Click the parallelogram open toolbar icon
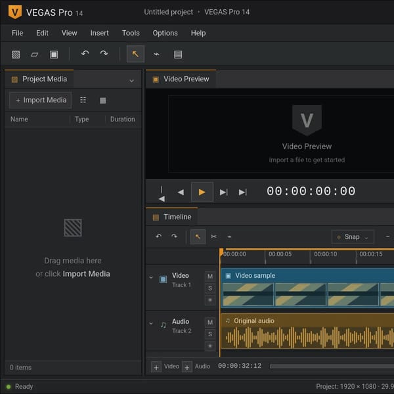The height and width of the screenshot is (394, 394). pos(35,55)
